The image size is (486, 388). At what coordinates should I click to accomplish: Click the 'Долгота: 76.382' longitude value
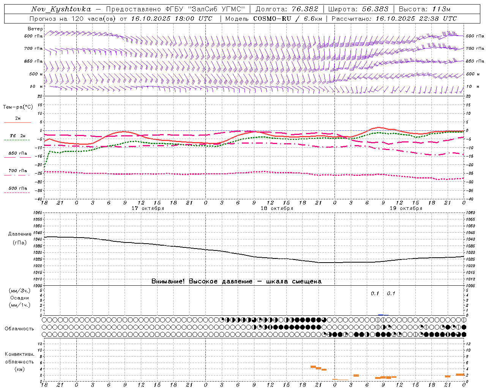tap(287, 9)
